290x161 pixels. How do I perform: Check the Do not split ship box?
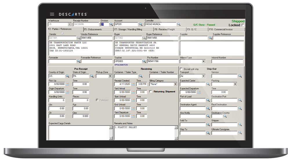(182, 69)
